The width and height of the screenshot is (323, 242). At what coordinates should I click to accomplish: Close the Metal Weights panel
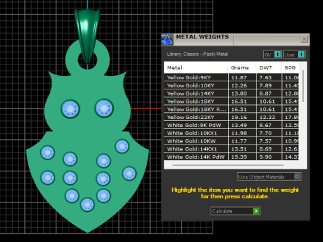[x=304, y=39]
